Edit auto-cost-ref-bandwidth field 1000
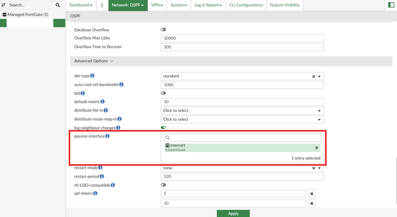 (242, 85)
